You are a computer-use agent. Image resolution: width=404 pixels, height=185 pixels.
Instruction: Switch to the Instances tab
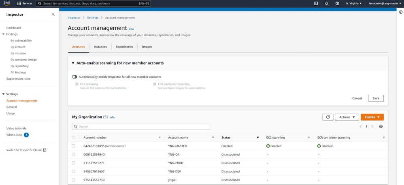tap(100, 47)
